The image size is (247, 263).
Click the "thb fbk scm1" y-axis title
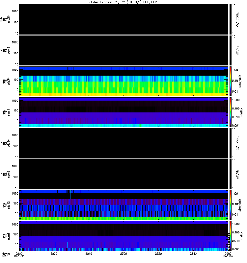click(x=6, y=112)
